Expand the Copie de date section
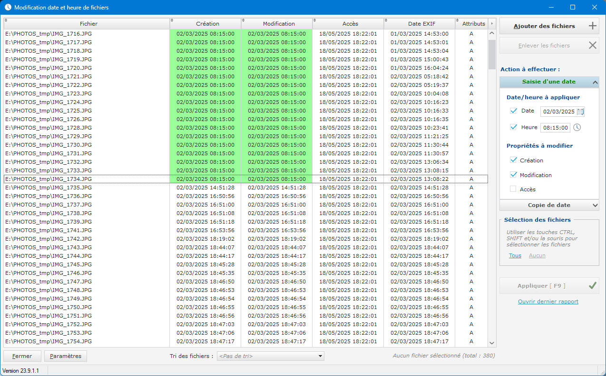 [549, 205]
